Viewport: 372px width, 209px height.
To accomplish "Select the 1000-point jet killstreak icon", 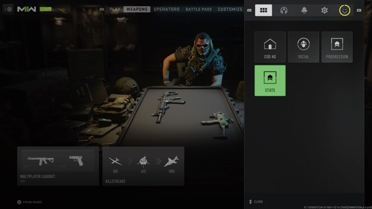I will tap(171, 161).
